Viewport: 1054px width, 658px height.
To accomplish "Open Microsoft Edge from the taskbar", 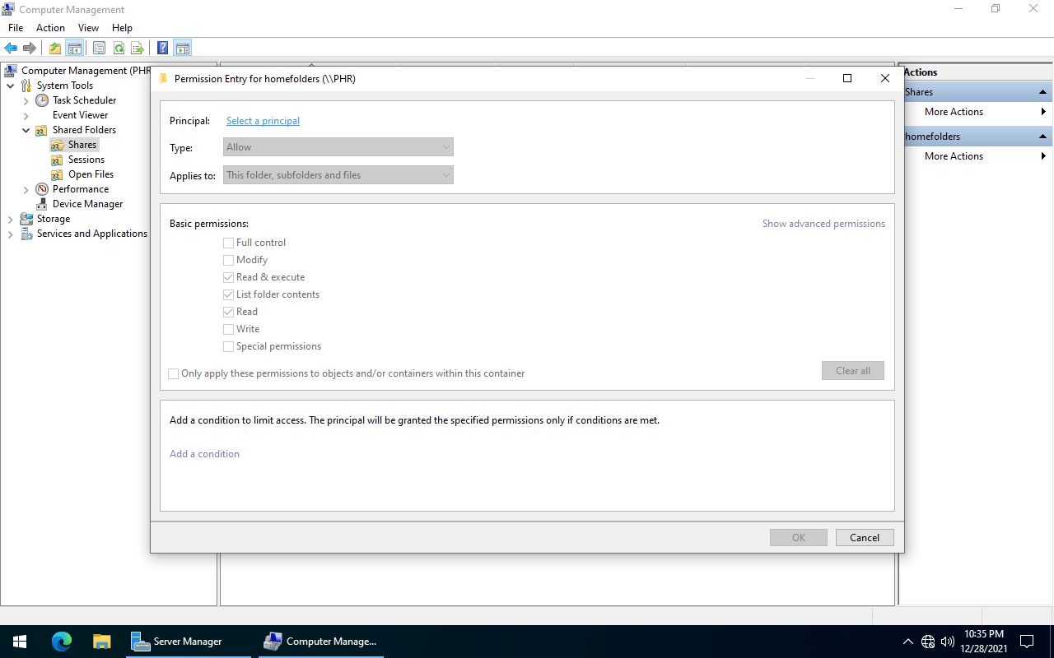I will pos(62,642).
